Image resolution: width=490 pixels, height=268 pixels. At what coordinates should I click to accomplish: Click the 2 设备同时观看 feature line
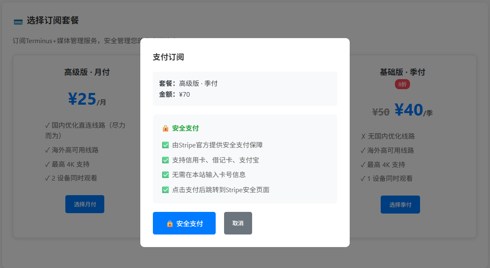[71, 178]
